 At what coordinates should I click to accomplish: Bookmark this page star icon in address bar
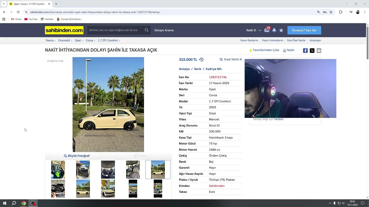[331, 12]
